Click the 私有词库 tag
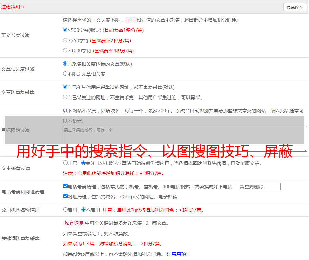The height and width of the screenshot is (260, 309). click(73, 223)
